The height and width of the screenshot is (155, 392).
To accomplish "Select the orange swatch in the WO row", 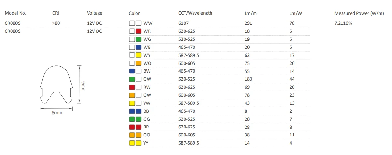I will (x=138, y=63).
